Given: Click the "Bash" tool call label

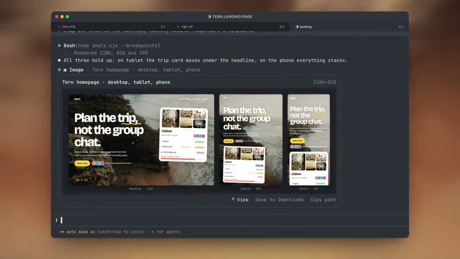Looking at the screenshot, I should [69, 46].
